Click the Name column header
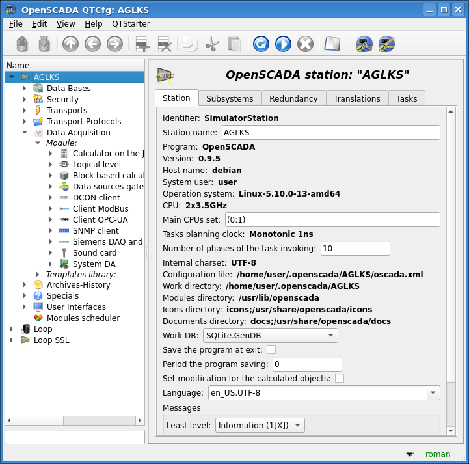The height and width of the screenshot is (464, 469). pyautogui.click(x=75, y=65)
